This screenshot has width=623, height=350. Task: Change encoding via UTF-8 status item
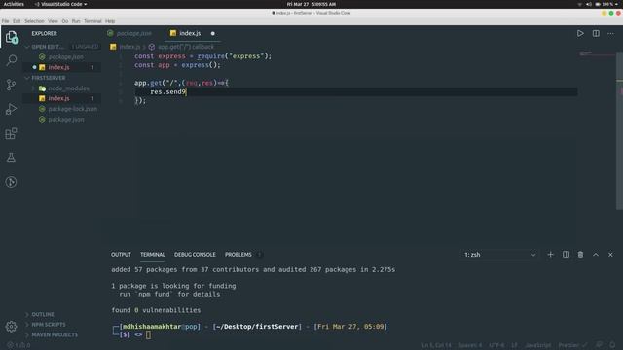(x=496, y=345)
